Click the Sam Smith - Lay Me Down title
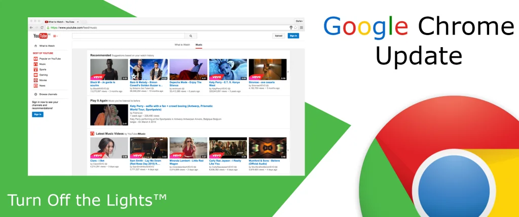Viewport: 519px width, 217px height. point(145,162)
